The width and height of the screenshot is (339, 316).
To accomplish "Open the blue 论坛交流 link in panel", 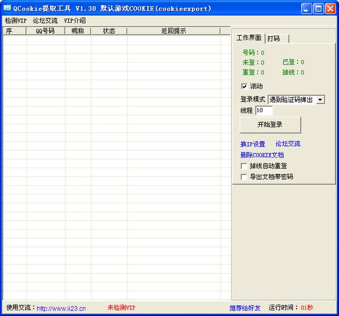I will (288, 144).
